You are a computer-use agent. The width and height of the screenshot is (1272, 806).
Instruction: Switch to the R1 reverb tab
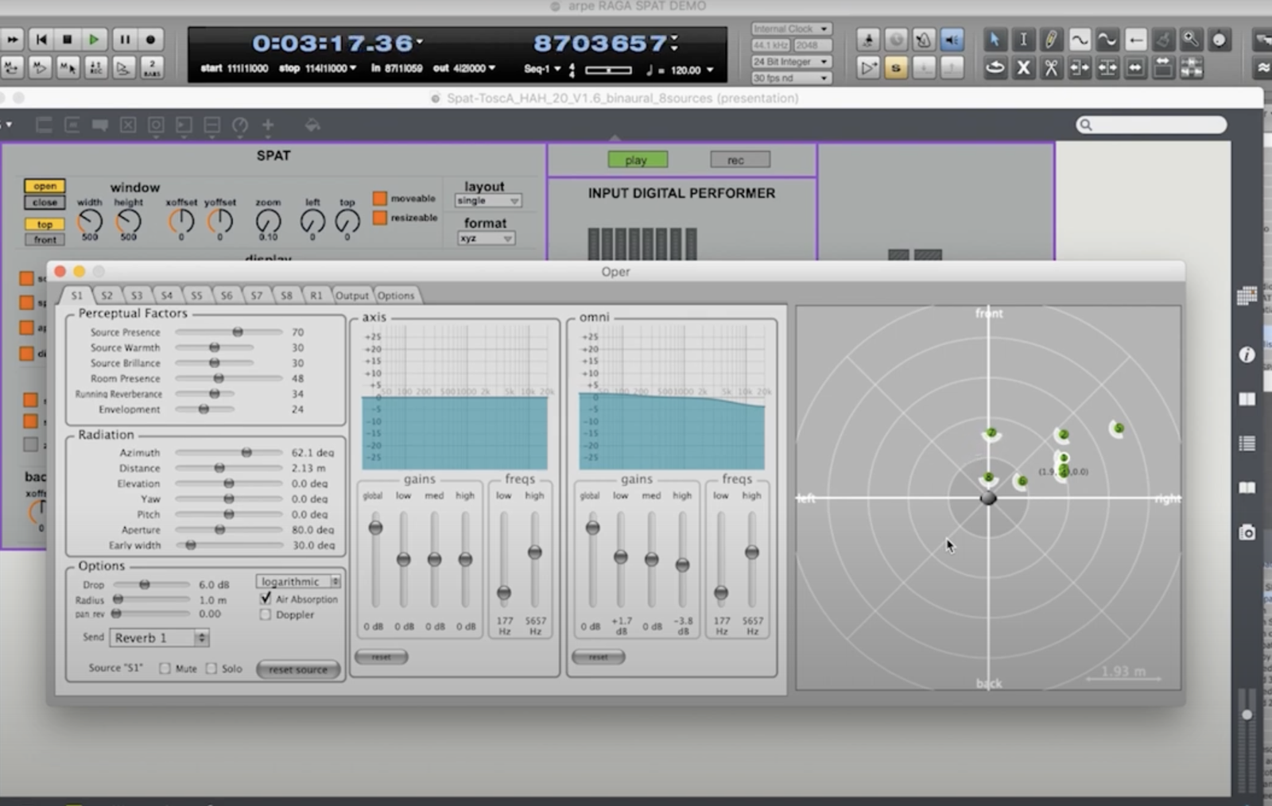(x=316, y=295)
